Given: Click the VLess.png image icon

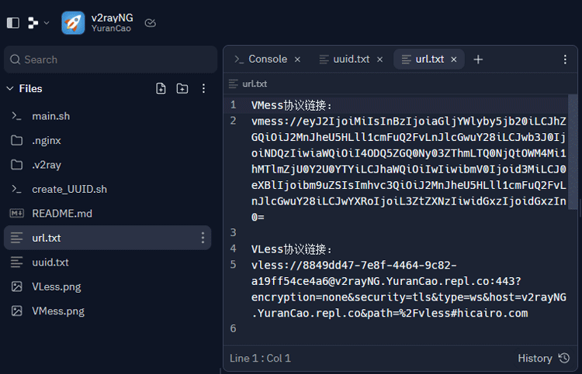Looking at the screenshot, I should (17, 287).
